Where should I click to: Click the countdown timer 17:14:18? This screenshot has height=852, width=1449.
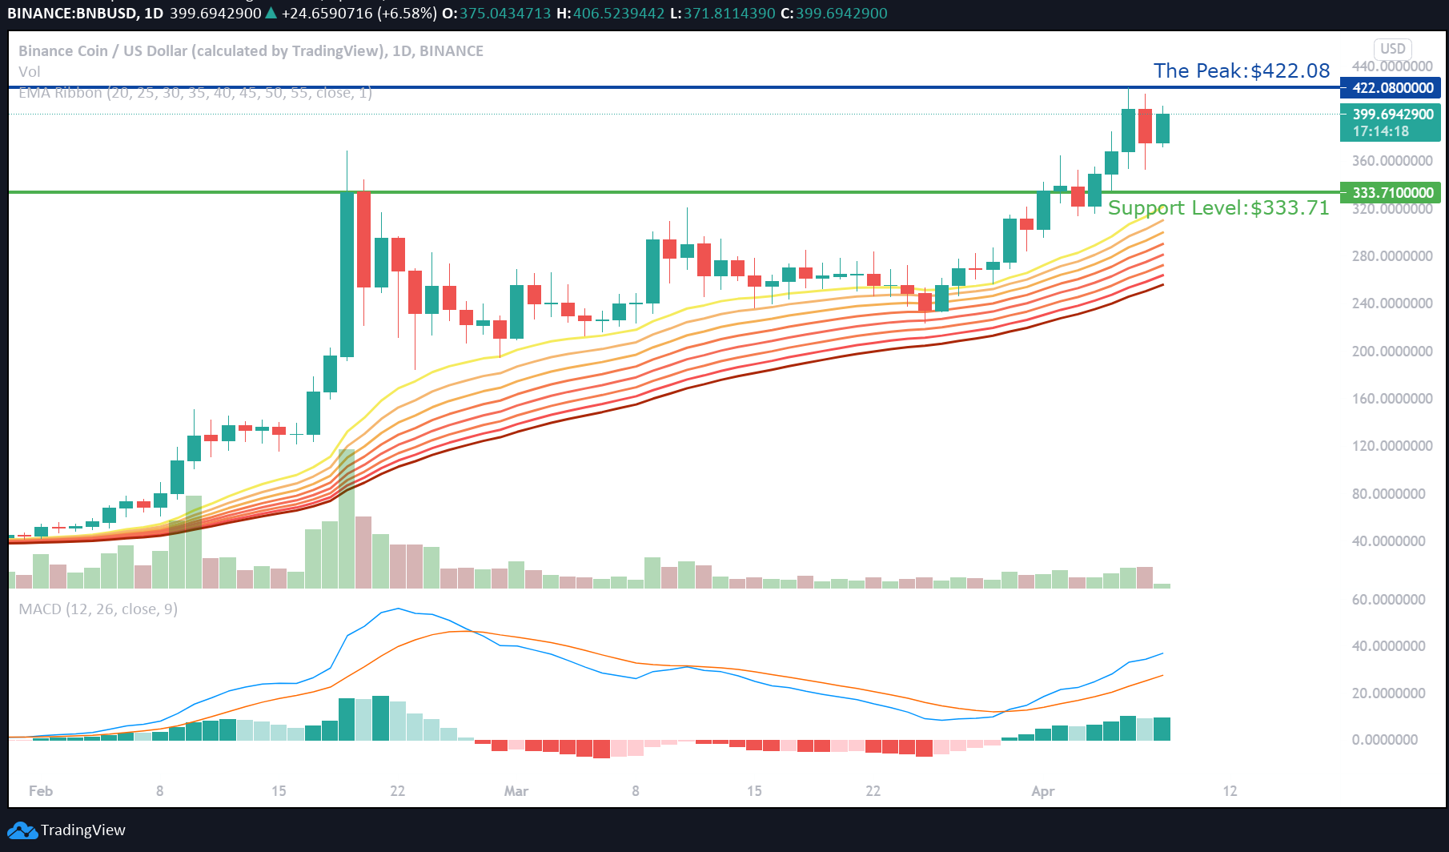pos(1380,131)
